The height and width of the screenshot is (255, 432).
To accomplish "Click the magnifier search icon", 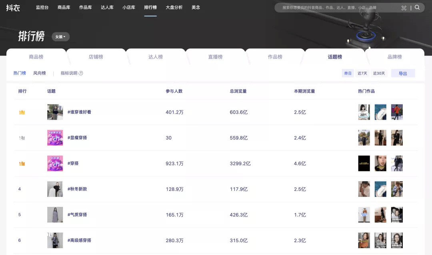I will point(417,7).
